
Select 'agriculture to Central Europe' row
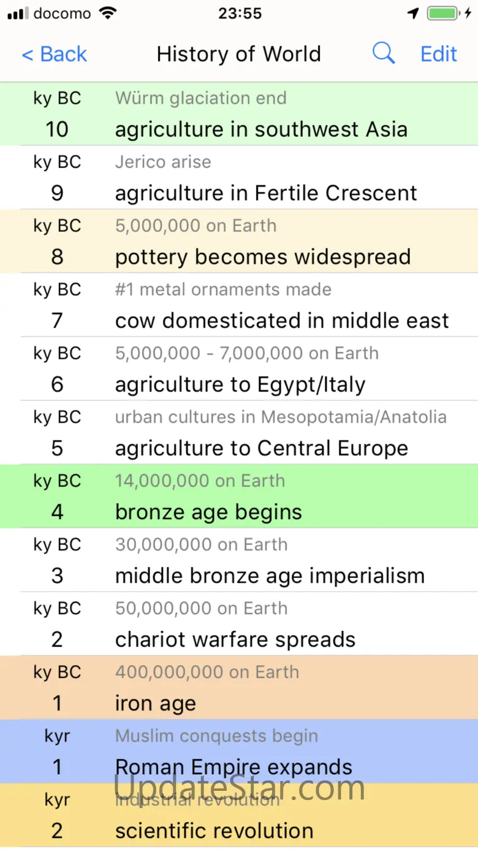[x=262, y=449]
